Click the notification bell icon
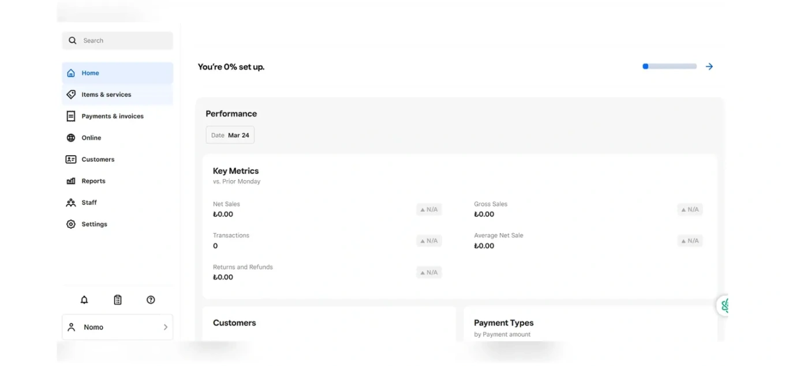This screenshot has width=785, height=366. (x=84, y=300)
